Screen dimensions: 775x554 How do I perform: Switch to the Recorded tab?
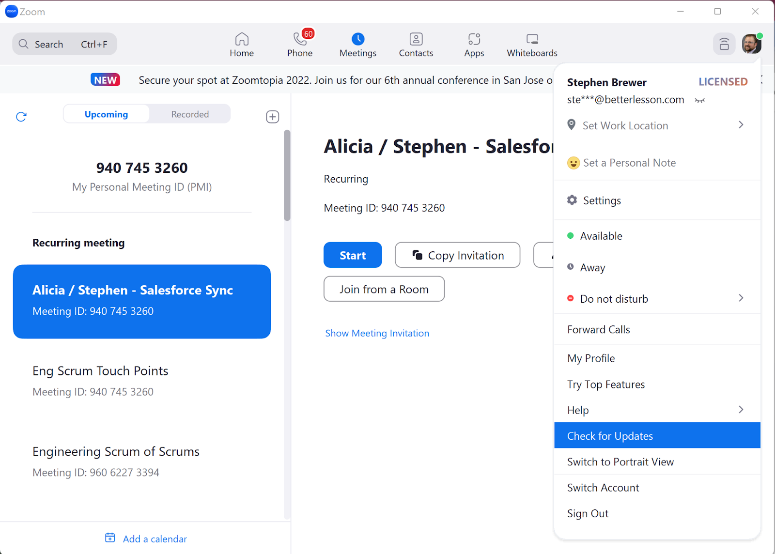pos(190,114)
